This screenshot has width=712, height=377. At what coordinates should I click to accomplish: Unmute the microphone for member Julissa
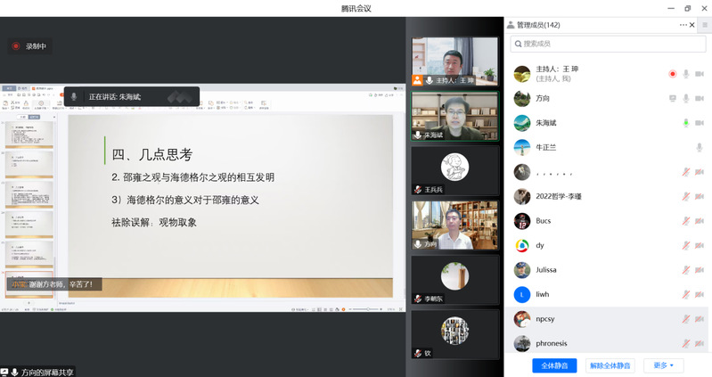pyautogui.click(x=686, y=270)
